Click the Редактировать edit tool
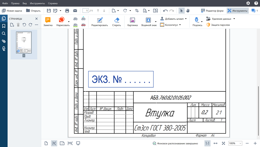The image size is (260, 147). (100, 20)
